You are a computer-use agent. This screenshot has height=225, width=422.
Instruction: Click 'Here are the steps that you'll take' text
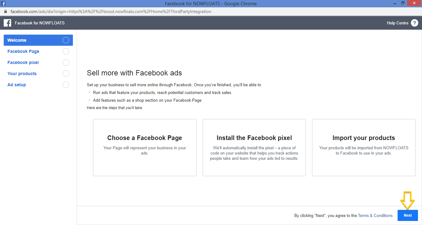coord(115,108)
